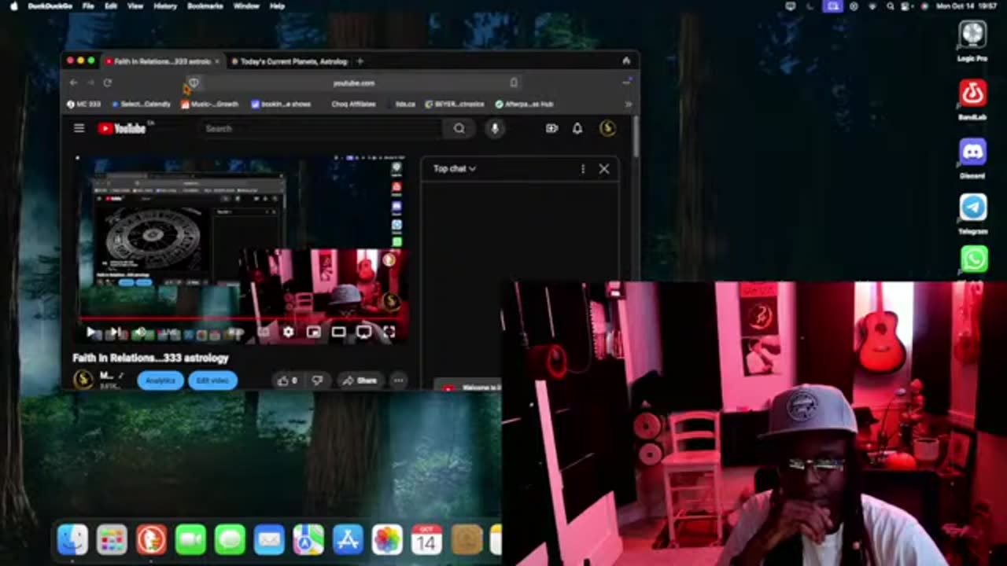Expand the Top chat dropdown
The height and width of the screenshot is (566, 1007).
coord(454,169)
